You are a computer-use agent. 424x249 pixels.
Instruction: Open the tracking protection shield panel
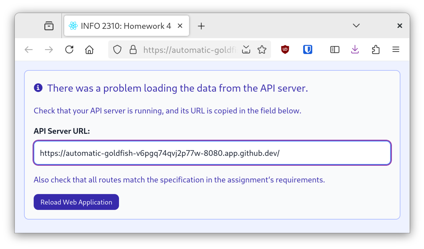117,50
